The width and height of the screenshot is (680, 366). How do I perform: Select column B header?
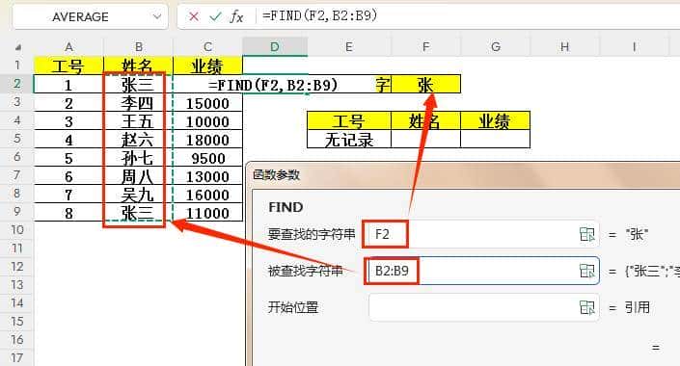(x=138, y=47)
